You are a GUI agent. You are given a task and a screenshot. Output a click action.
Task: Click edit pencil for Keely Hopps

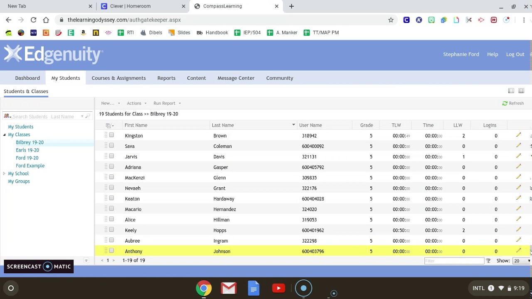[x=518, y=230]
